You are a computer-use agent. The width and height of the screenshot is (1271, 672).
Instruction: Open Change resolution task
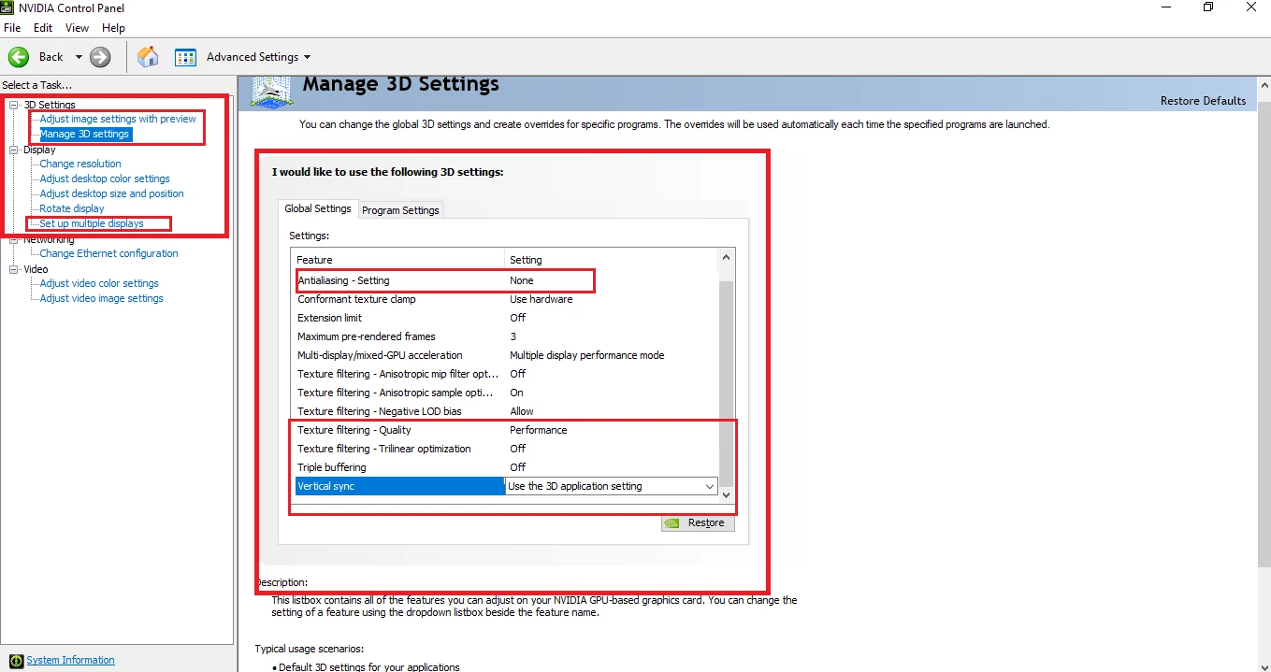[80, 164]
